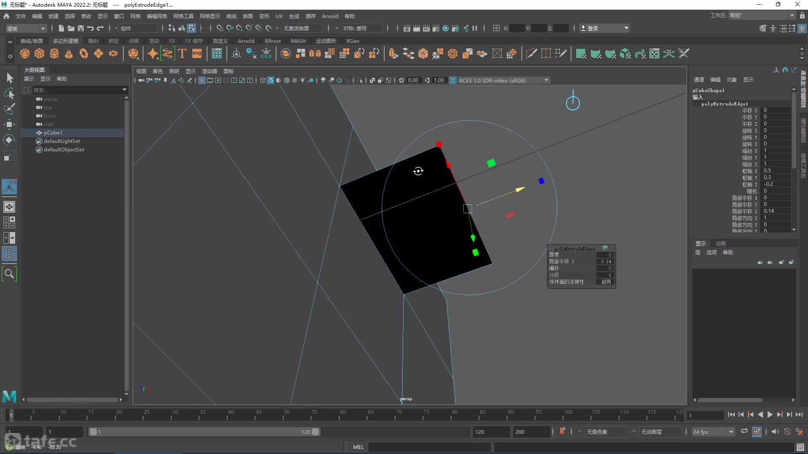Create a polygon cone from the shelf
This screenshot has height=454, width=808.
(69, 54)
